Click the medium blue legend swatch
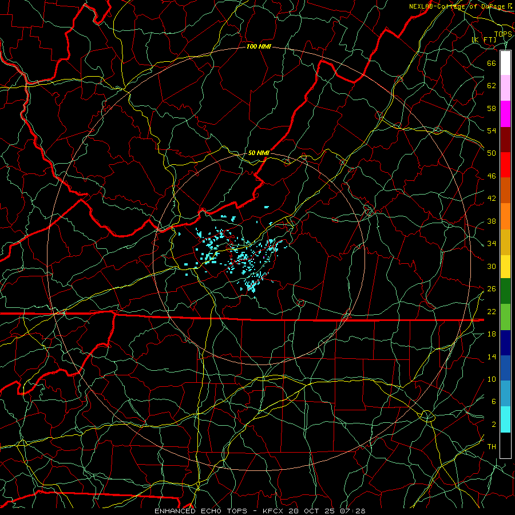Screen dimensions: 515x515 tap(505, 368)
